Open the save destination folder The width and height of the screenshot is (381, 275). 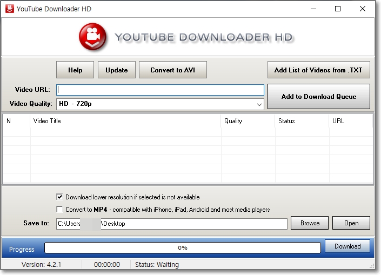[351, 223]
